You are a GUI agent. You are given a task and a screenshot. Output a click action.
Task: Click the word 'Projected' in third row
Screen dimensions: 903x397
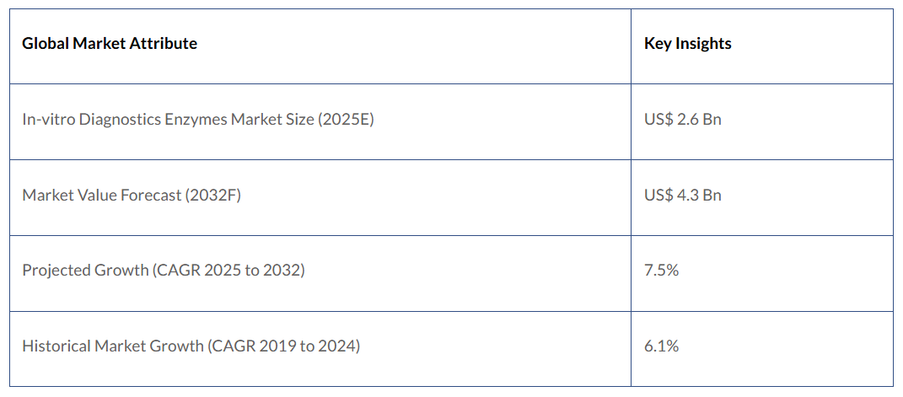click(55, 271)
